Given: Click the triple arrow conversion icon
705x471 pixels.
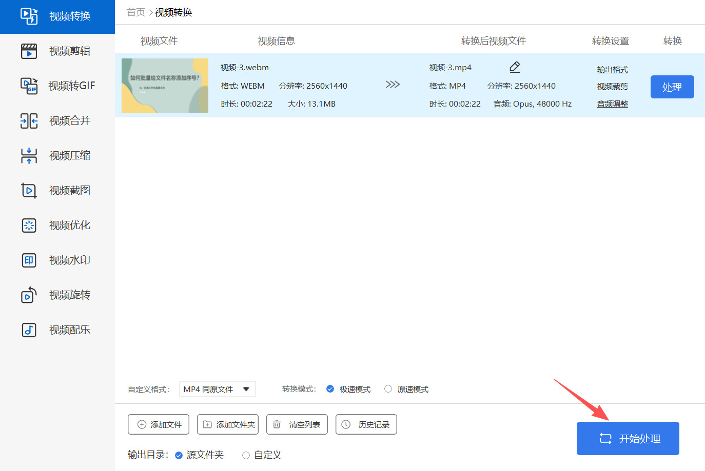Looking at the screenshot, I should pyautogui.click(x=393, y=85).
